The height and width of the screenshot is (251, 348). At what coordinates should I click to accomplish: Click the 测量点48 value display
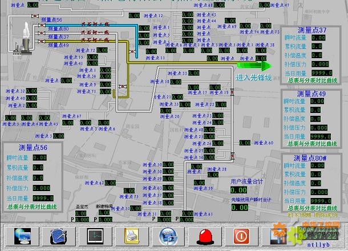click(x=209, y=129)
